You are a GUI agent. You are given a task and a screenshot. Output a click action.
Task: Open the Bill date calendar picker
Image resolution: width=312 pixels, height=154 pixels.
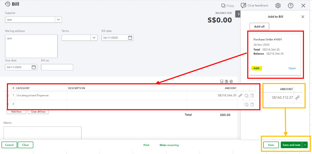click(x=130, y=38)
